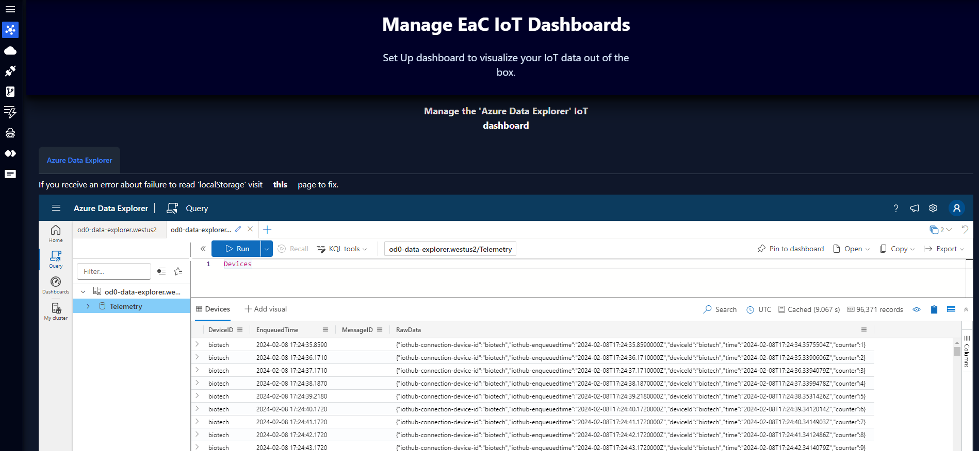Viewport: 979px width, 451px height.
Task: Switch to Query view in Data Explorer sidebar
Action: coord(56,259)
